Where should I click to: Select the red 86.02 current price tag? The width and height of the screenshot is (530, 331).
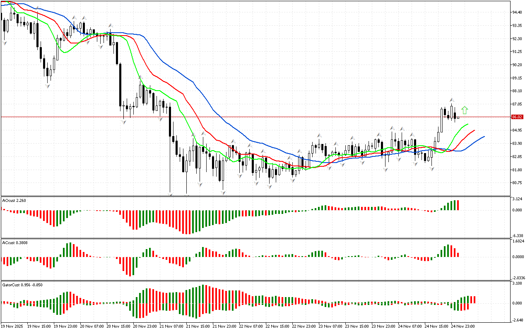(x=517, y=117)
